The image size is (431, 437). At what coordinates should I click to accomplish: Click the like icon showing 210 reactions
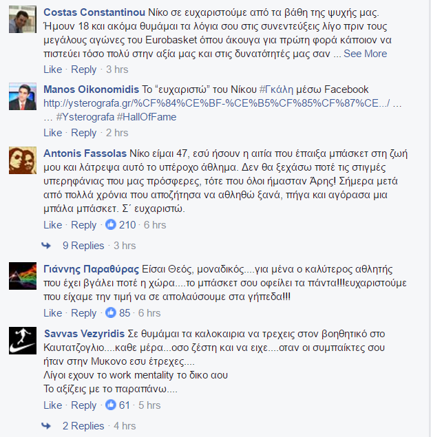tap(111, 224)
